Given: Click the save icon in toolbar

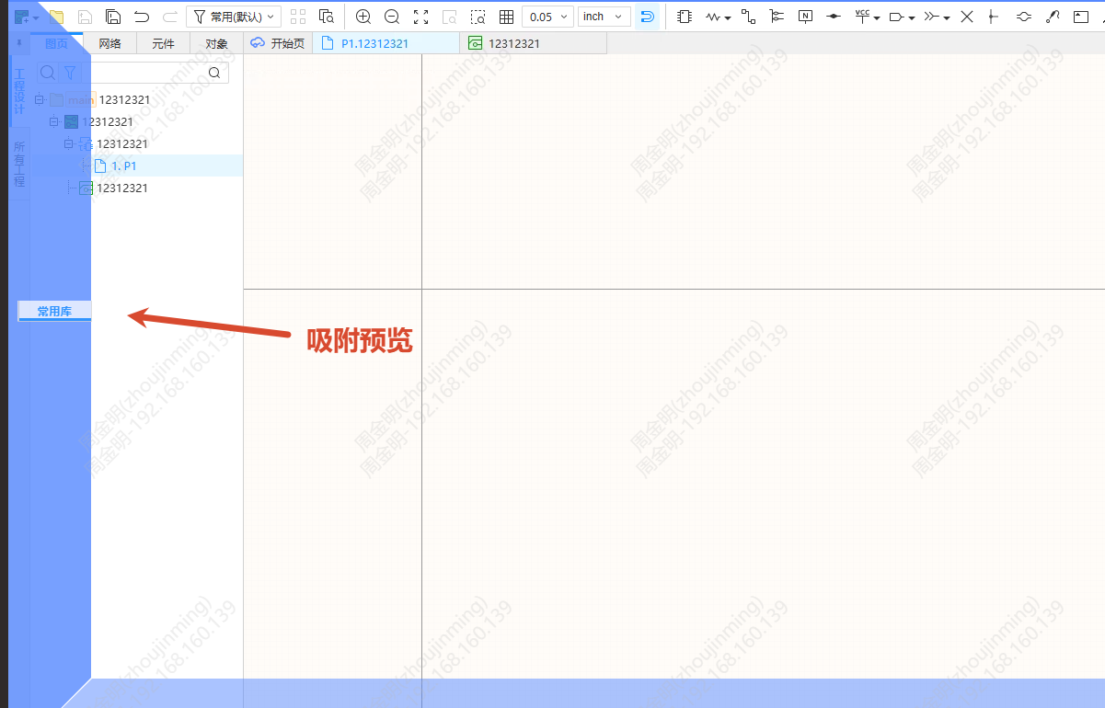Looking at the screenshot, I should click(x=85, y=17).
